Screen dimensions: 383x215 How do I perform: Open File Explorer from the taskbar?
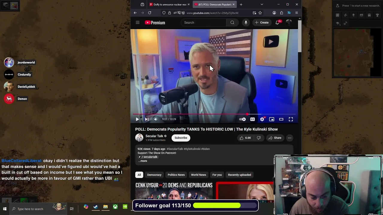[105, 207]
